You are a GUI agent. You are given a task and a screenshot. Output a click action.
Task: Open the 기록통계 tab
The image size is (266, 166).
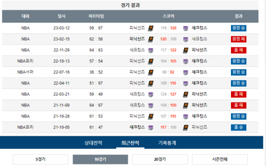click(x=167, y=143)
